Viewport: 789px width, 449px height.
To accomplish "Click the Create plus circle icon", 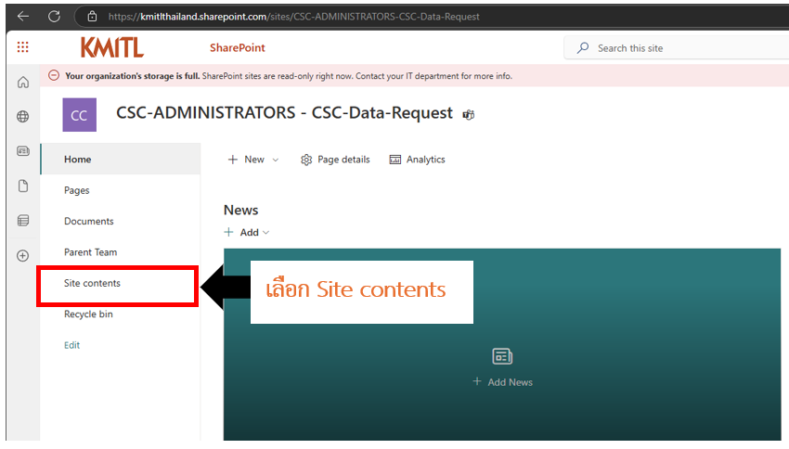I will 23,255.
